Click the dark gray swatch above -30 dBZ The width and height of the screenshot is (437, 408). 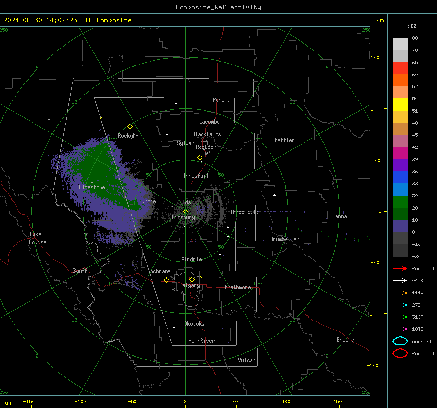click(x=400, y=250)
